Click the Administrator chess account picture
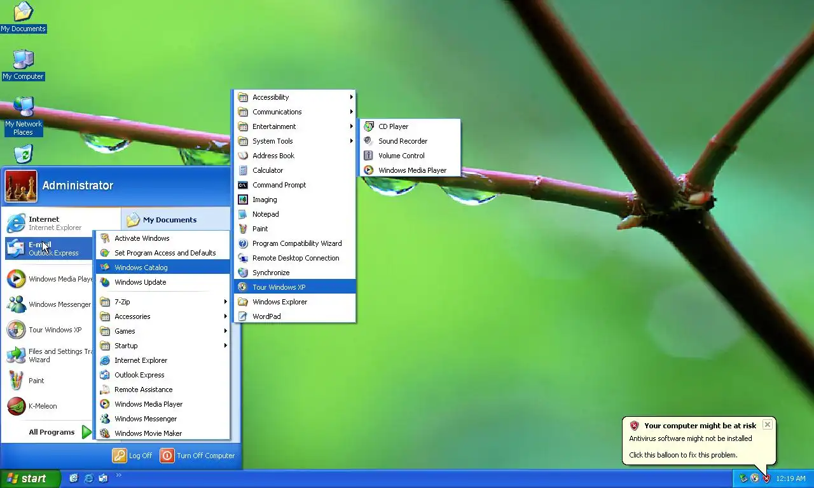The width and height of the screenshot is (814, 488). click(21, 186)
